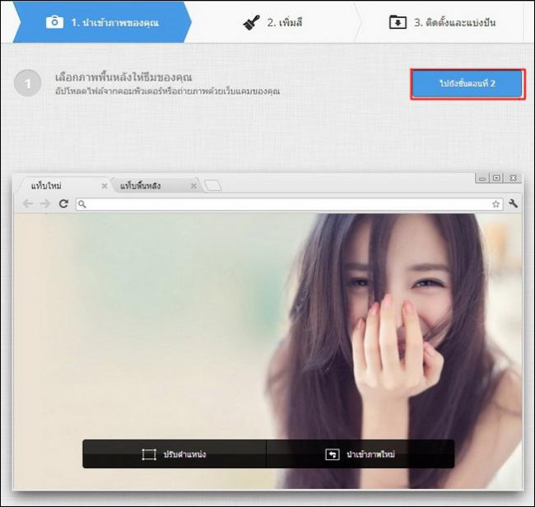
Task: Click preview window close button
Action: coord(513,178)
